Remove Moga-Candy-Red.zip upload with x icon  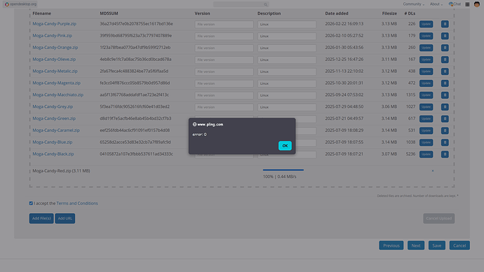click(x=433, y=170)
